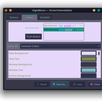Viewport: 102px width, 102px height.
Task: Click the 'Selected text' preview label
Action: pyautogui.click(x=51, y=30)
